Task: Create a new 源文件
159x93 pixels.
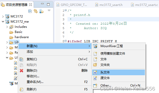Action: [x=118, y=78]
